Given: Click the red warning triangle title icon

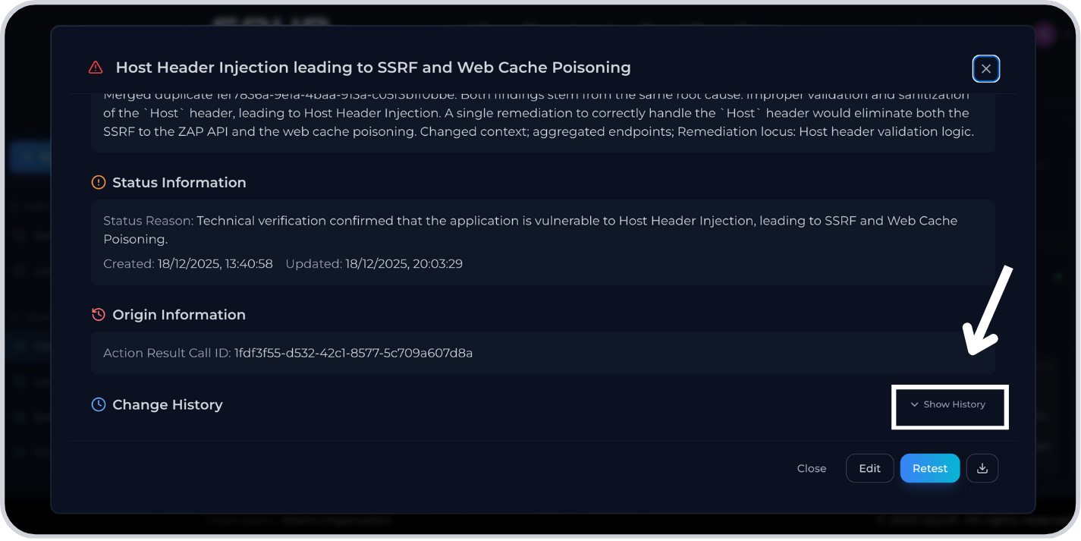Looking at the screenshot, I should coord(96,68).
